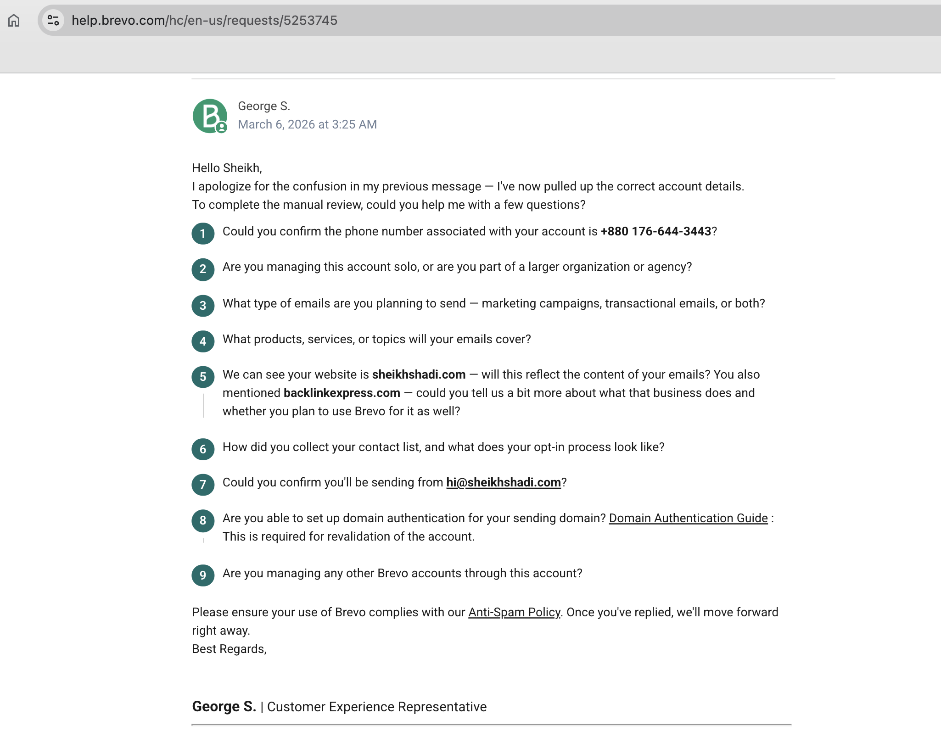Image resolution: width=941 pixels, height=737 pixels.
Task: Click the number 2 question badge
Action: [203, 269]
